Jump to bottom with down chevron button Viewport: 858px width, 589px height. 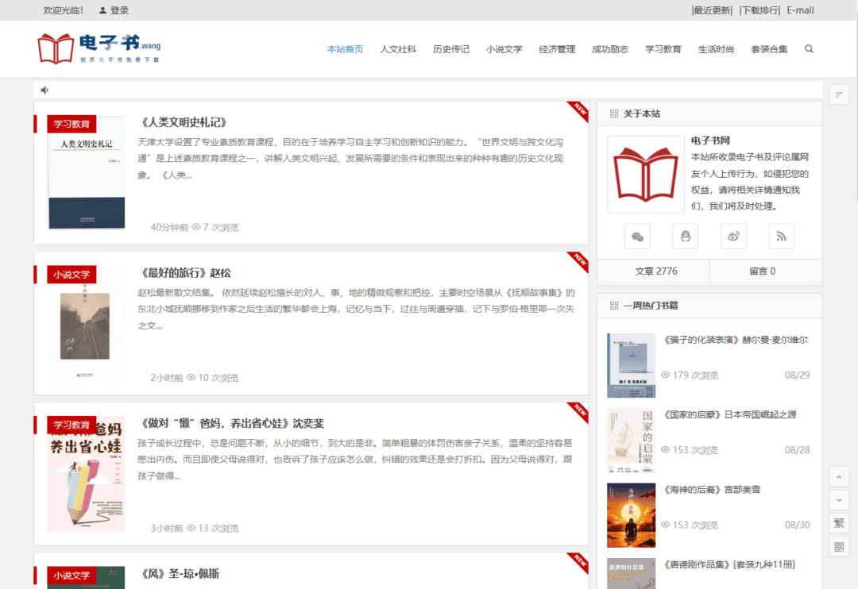click(x=839, y=500)
